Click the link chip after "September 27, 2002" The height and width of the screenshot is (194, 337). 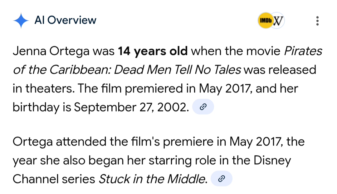203,107
